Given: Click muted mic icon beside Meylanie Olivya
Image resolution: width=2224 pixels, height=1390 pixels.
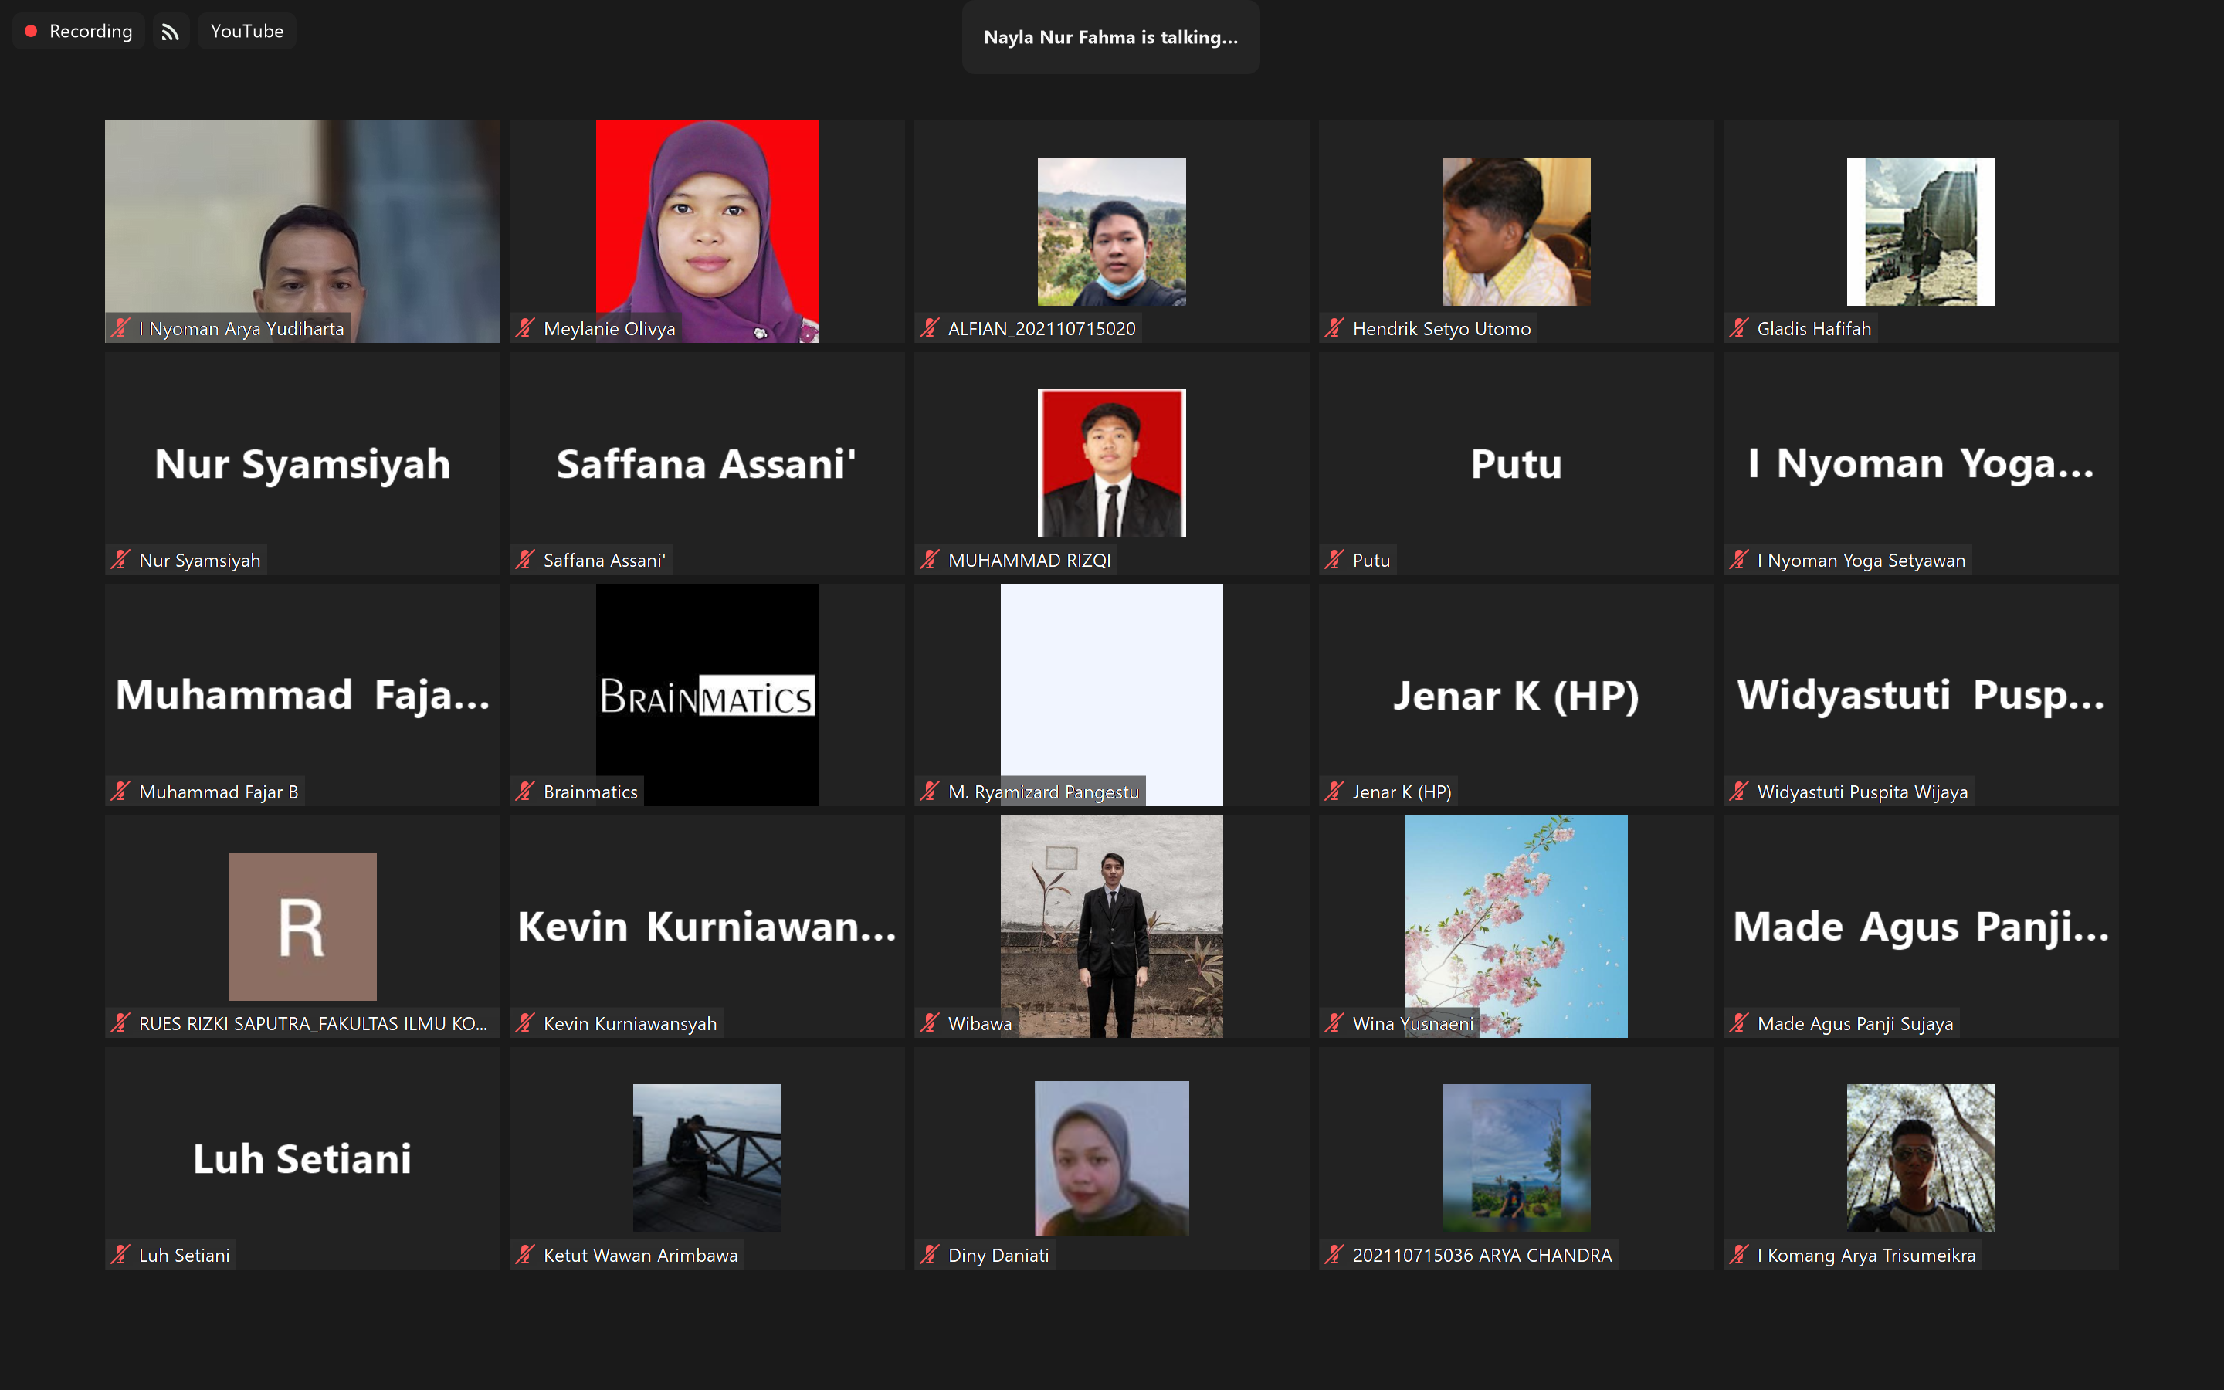Looking at the screenshot, I should pos(525,328).
